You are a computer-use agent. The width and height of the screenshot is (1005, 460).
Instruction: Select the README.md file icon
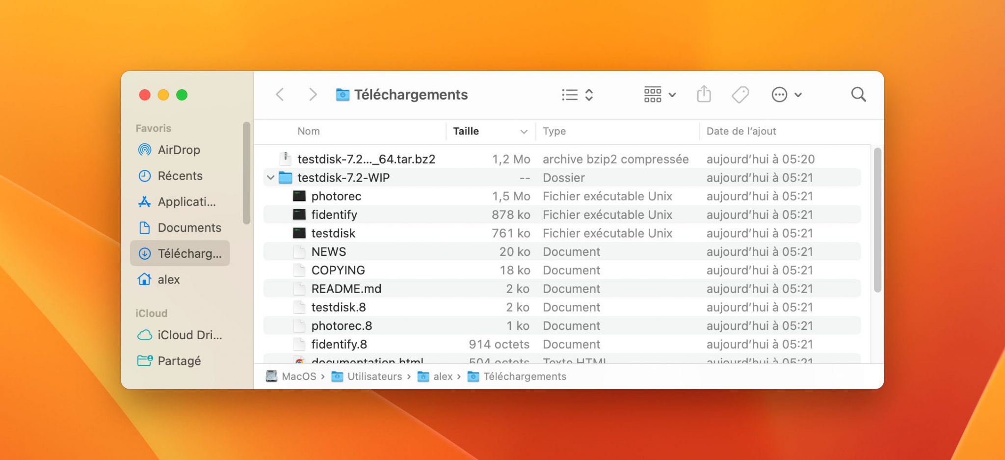299,289
